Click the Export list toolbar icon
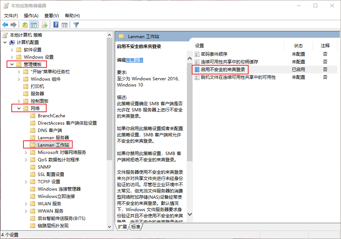 [45, 25]
